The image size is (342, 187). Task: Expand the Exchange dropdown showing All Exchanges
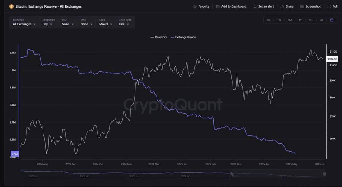[x=24, y=24]
